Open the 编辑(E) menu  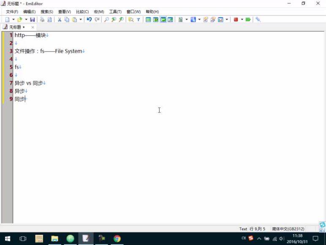coord(29,12)
